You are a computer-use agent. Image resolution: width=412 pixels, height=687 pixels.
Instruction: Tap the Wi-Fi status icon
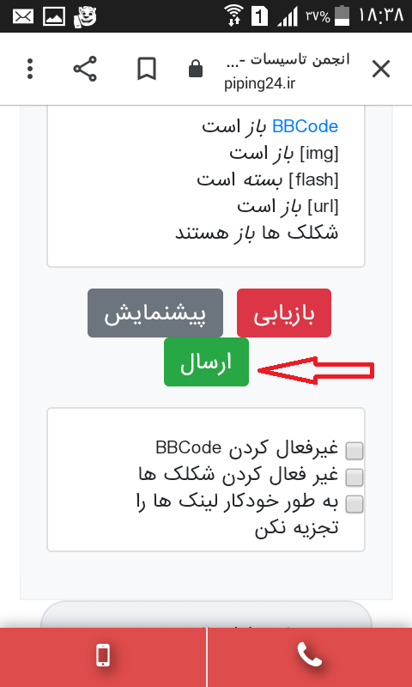pyautogui.click(x=235, y=15)
